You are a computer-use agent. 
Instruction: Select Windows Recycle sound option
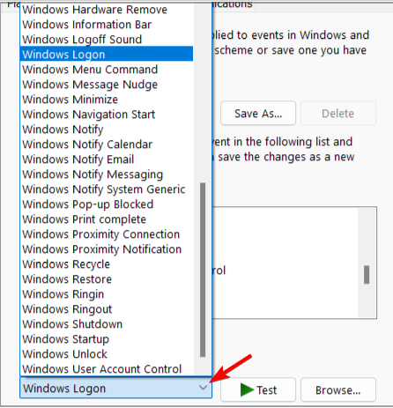click(x=107, y=264)
